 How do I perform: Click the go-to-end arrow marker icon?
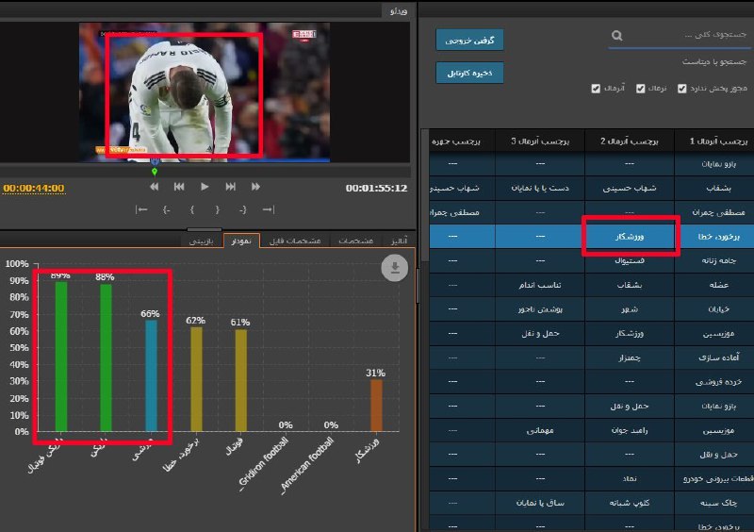tap(268, 209)
